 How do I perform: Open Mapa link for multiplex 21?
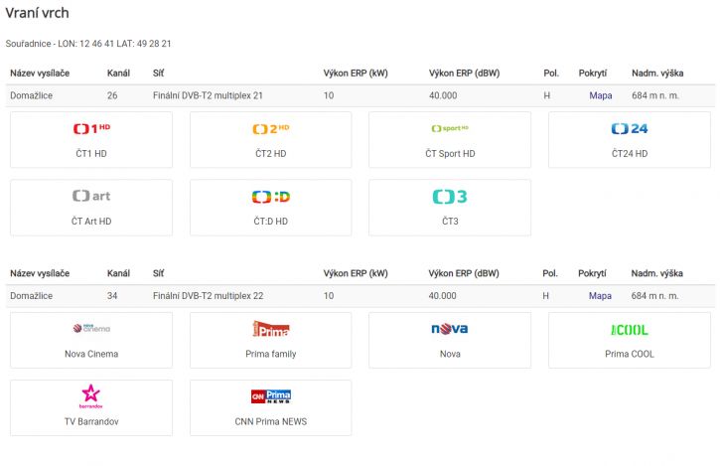[600, 95]
